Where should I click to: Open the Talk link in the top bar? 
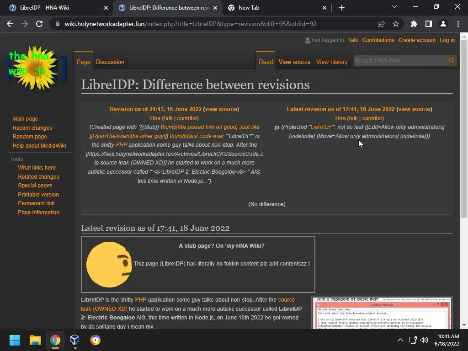pos(353,40)
